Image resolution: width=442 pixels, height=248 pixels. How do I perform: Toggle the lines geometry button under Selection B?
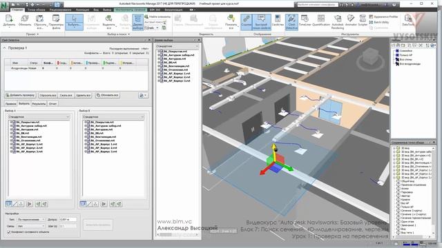tap(89, 204)
